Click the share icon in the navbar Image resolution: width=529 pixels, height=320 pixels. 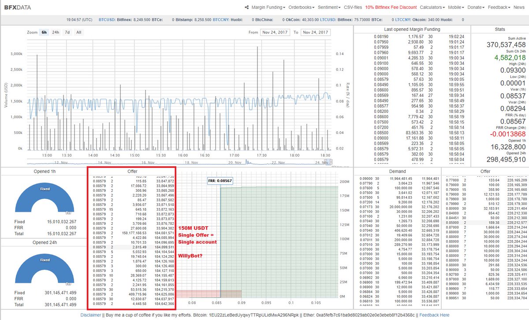247,7
